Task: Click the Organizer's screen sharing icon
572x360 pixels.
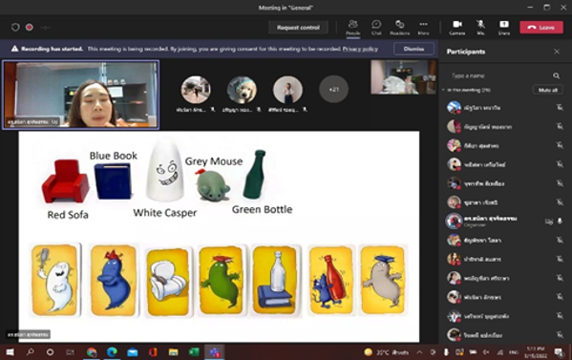Action: 549,221
